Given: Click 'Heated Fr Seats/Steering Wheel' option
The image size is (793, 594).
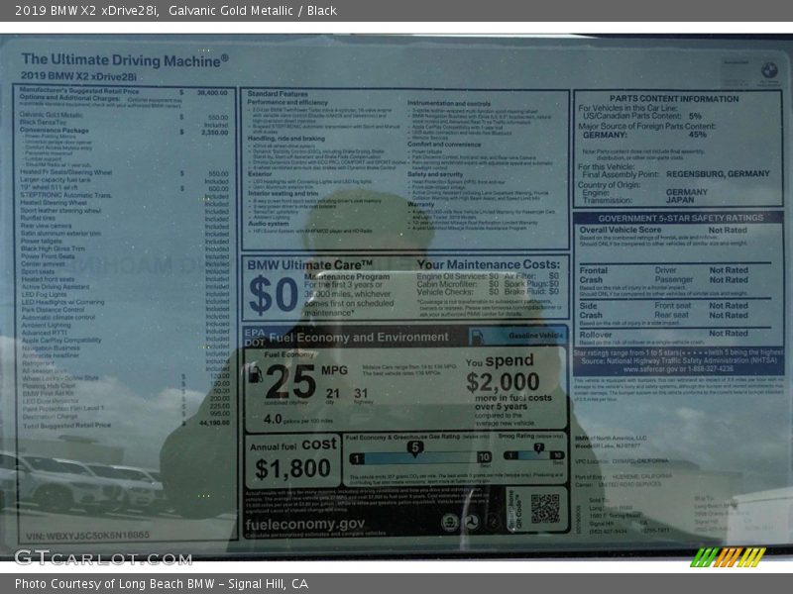Looking at the screenshot, I should [65, 172].
